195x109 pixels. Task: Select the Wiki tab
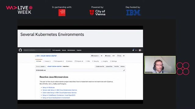[x=88, y=61]
